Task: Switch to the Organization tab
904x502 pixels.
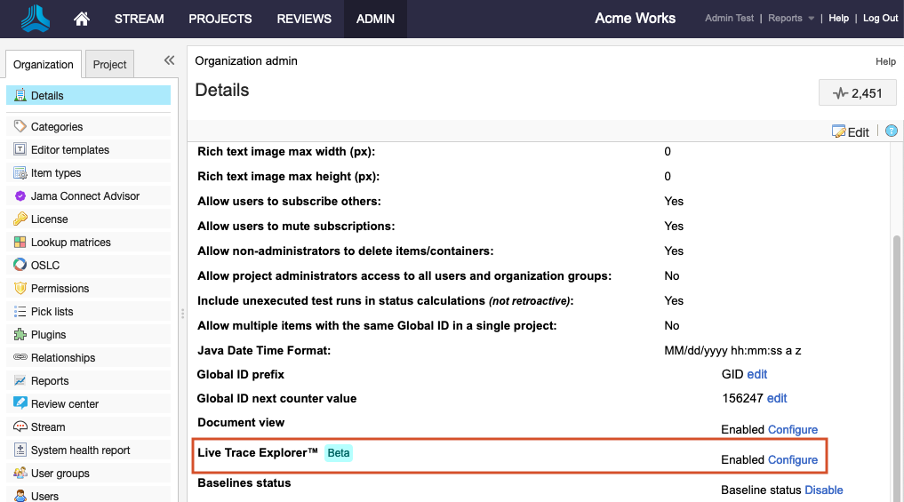Action: pyautogui.click(x=44, y=64)
